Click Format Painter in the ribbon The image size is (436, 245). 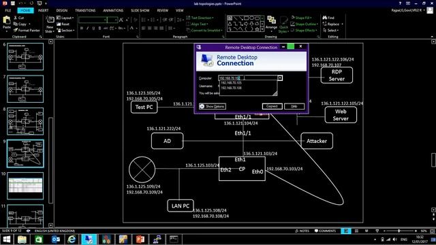pos(27,30)
